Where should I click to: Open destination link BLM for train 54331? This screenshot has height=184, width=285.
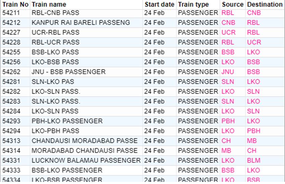(x=253, y=161)
